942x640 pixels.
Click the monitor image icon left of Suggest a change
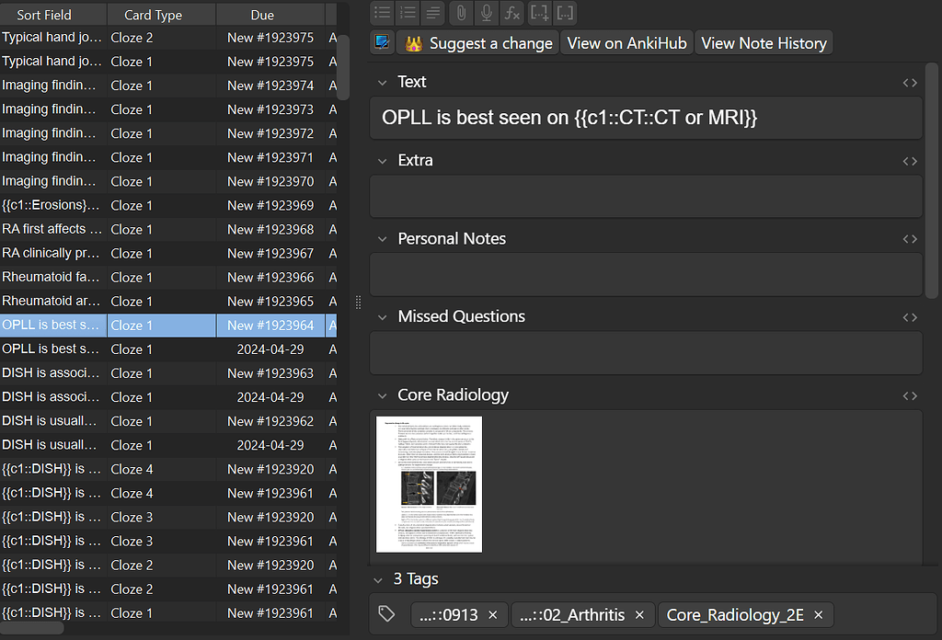pyautogui.click(x=383, y=42)
